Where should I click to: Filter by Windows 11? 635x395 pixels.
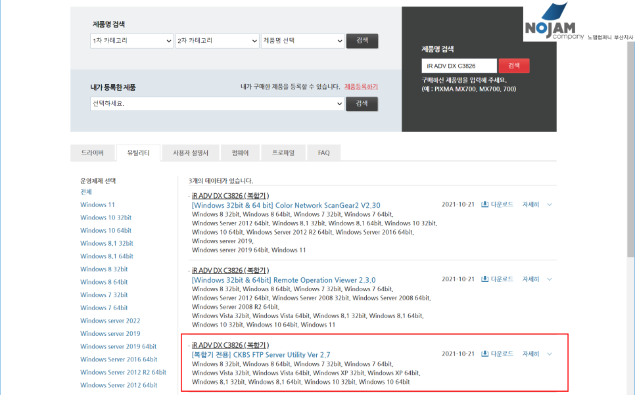[97, 205]
